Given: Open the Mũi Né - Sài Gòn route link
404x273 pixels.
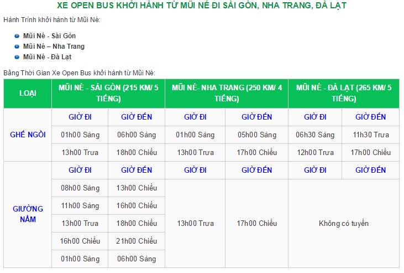Looking at the screenshot, I should coord(49,36).
